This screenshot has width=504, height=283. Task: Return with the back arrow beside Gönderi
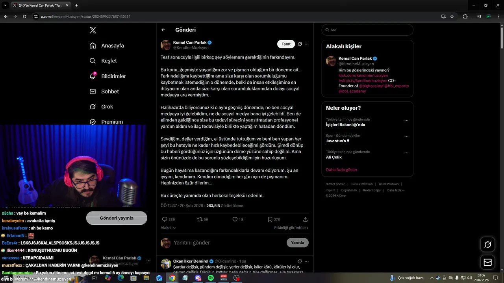pyautogui.click(x=163, y=30)
